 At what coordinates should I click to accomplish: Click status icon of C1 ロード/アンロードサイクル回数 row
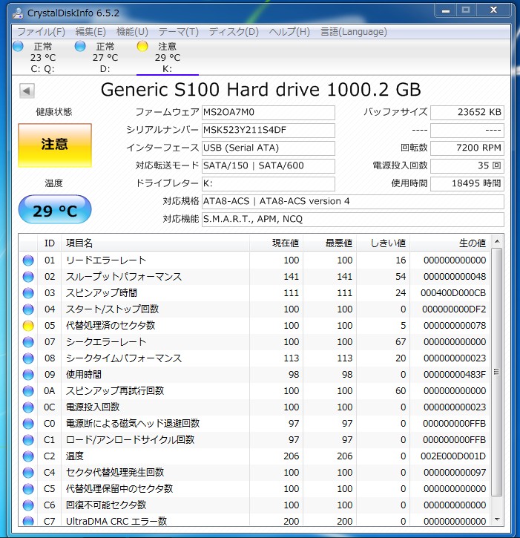pos(28,440)
